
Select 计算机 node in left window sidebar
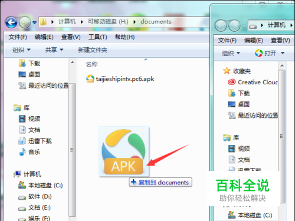pos(28,174)
